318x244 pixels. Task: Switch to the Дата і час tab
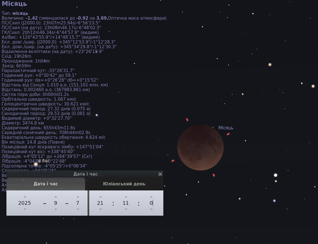46,184
